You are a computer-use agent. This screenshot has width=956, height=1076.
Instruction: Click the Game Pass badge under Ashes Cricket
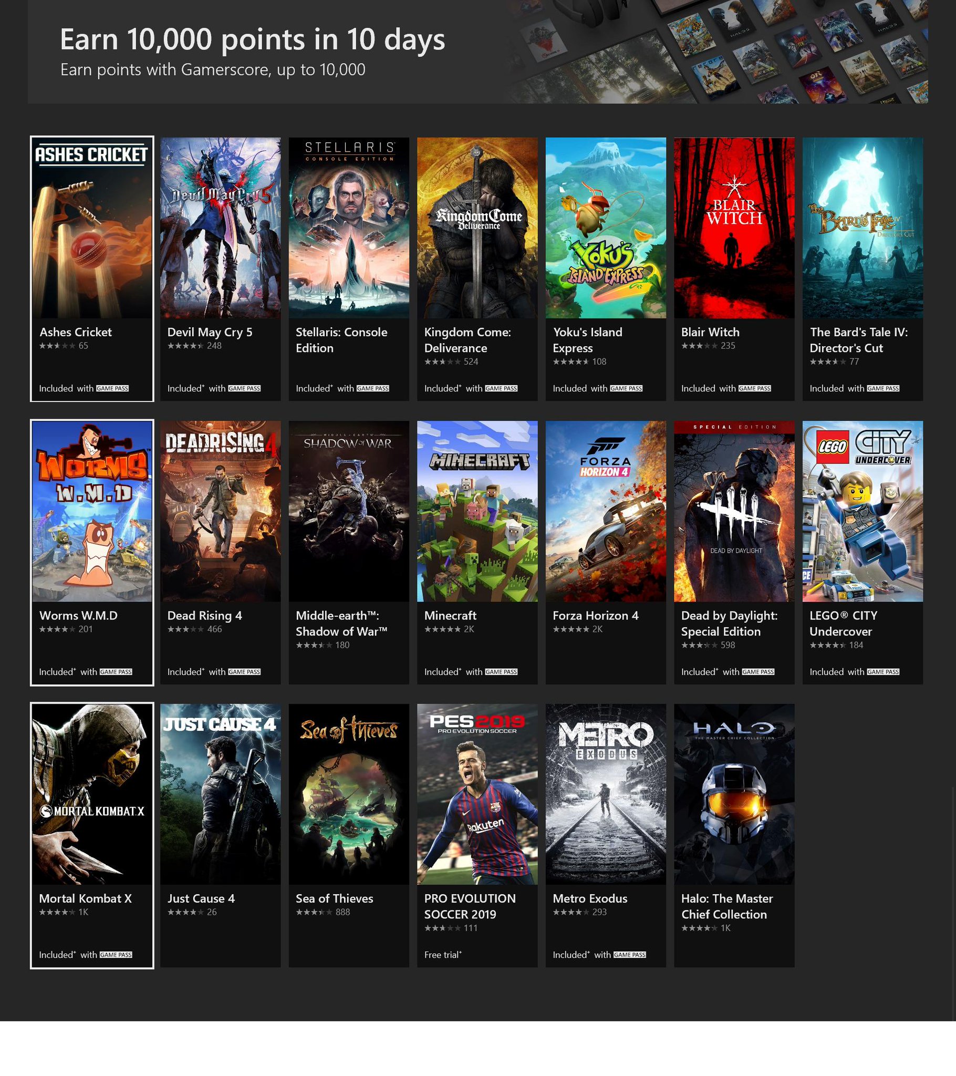coord(112,388)
